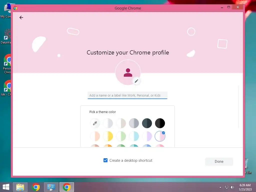Show hidden system tray icons
Viewport: 256px width, 192px height.
pos(220,187)
